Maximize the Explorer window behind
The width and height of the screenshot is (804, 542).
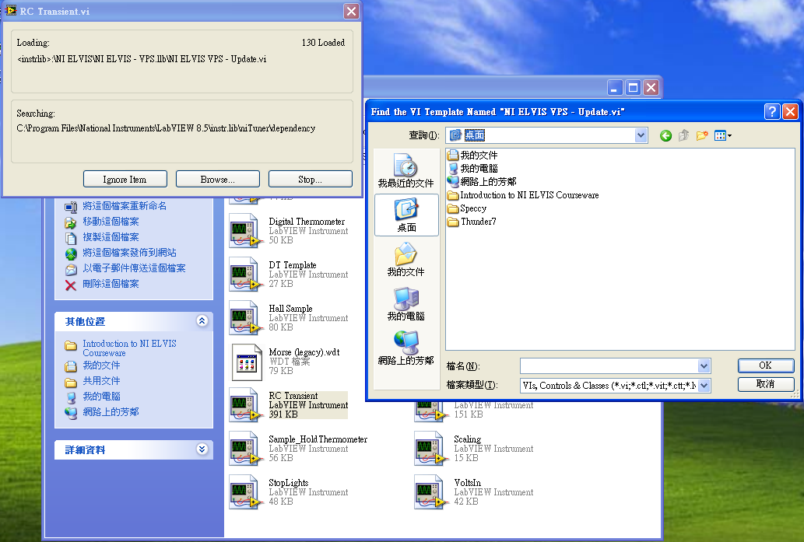(x=634, y=88)
